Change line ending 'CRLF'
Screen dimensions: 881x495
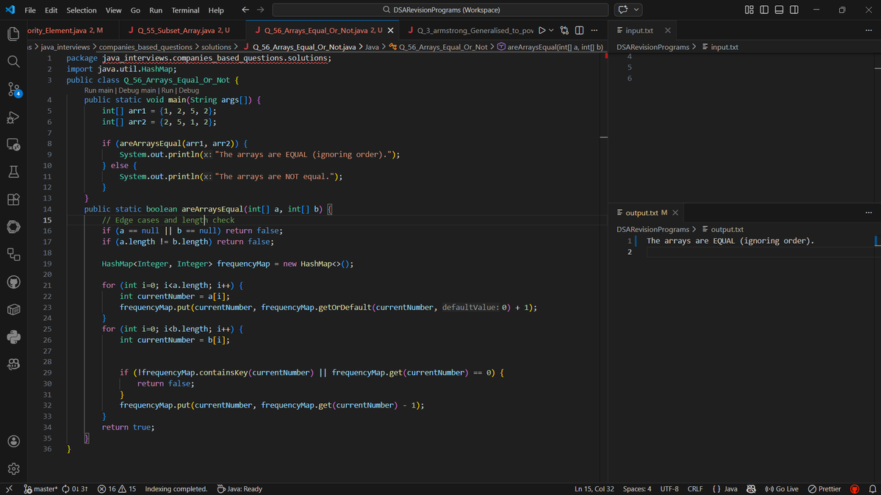click(695, 489)
